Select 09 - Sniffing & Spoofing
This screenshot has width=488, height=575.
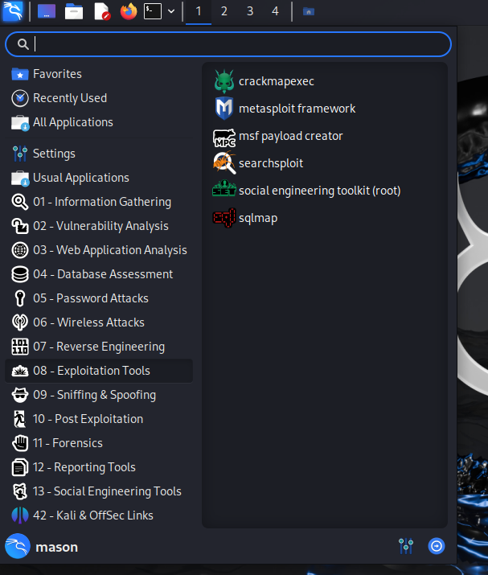pos(99,396)
